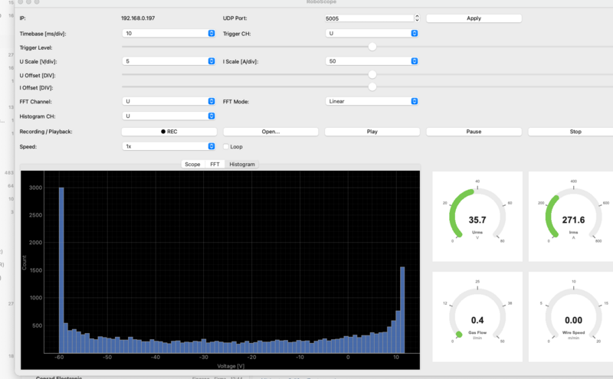Pause the recording playback
613x379 pixels.
(x=474, y=132)
